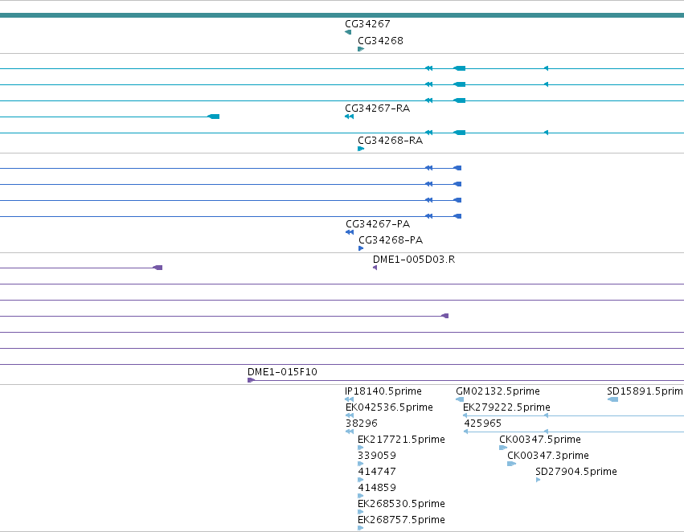Click the EK268530.5prime arrow glyph
Viewport: 684px width, 532px height.
tap(361, 512)
